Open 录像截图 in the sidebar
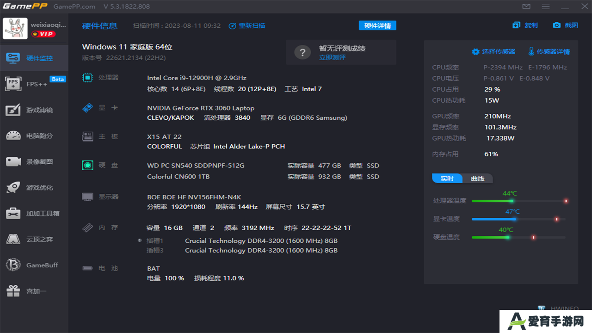 point(34,161)
